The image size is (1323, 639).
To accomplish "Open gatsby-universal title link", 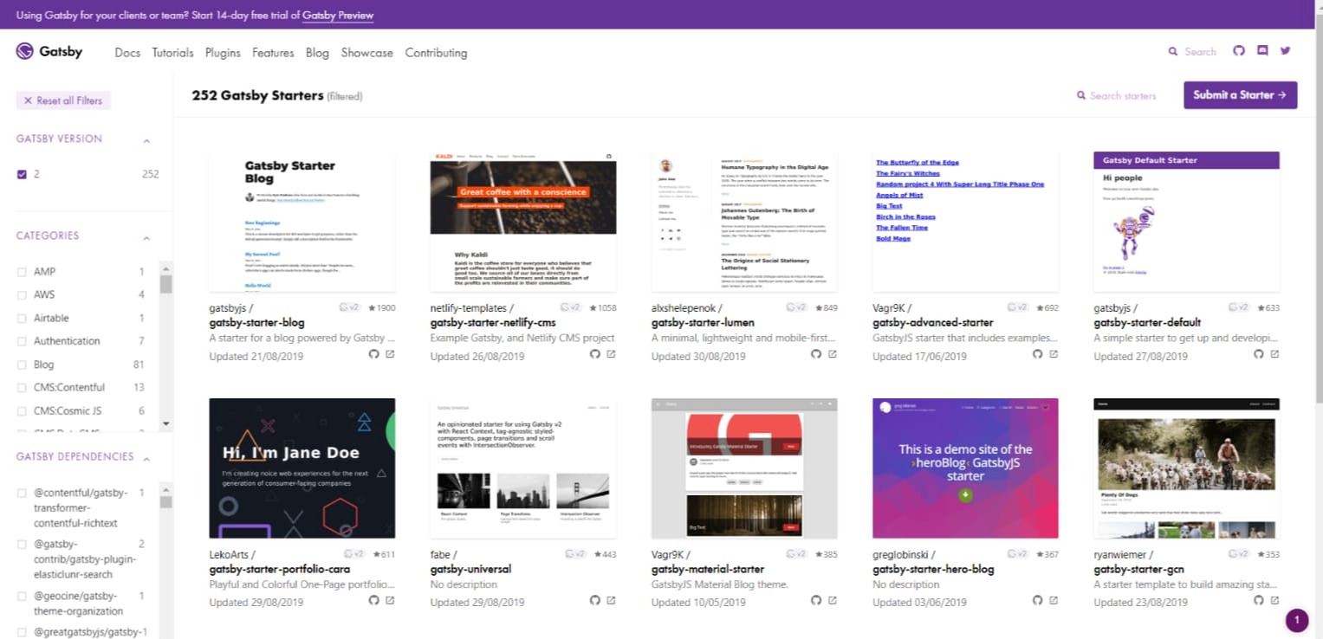I will pos(470,570).
